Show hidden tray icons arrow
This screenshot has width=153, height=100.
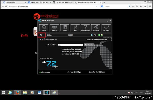click(126, 93)
